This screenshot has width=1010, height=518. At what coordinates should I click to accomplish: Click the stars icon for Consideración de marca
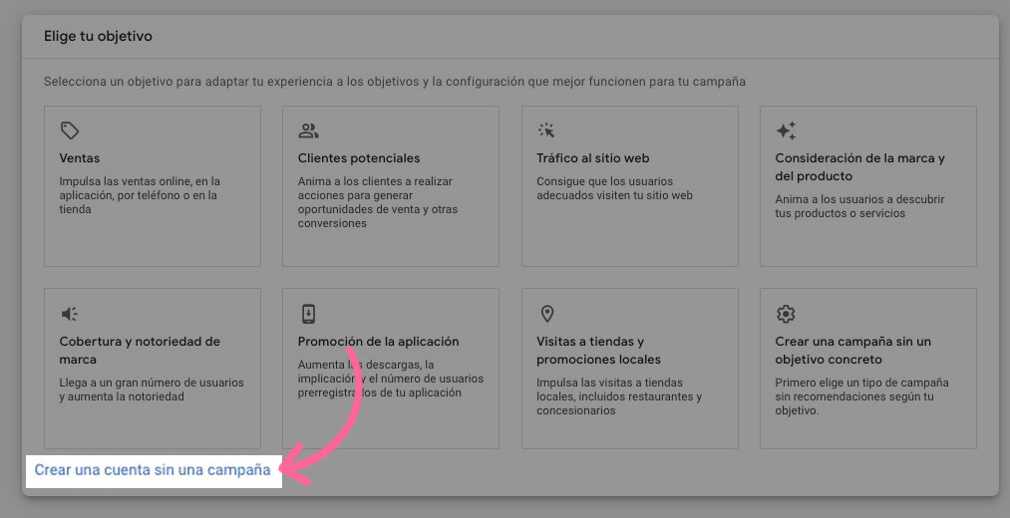786,130
